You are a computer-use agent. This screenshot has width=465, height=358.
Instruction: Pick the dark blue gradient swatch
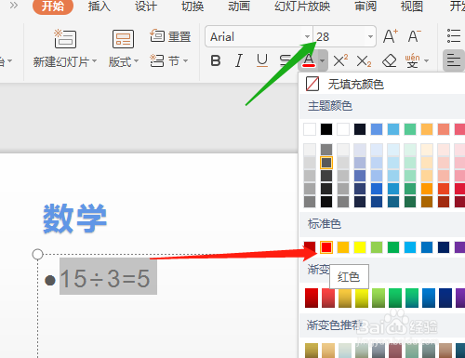[x=445, y=298]
